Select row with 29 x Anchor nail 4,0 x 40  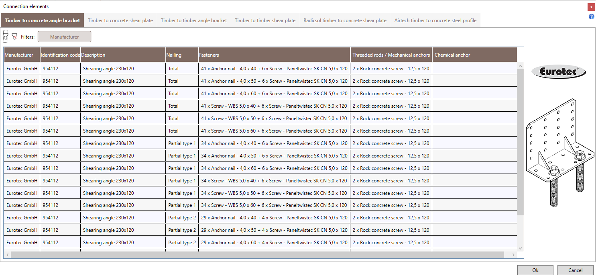coord(260,218)
